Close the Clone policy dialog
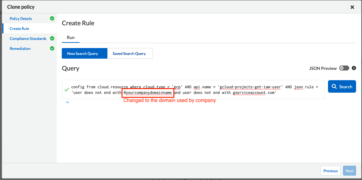 (352, 7)
